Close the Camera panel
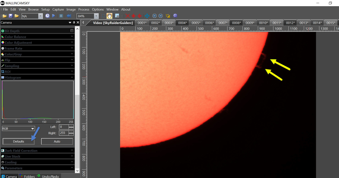Viewport: 339px width, 178px height. 78,22
